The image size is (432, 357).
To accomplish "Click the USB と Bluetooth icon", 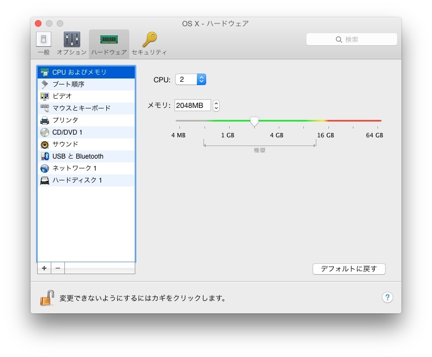I will 45,156.
